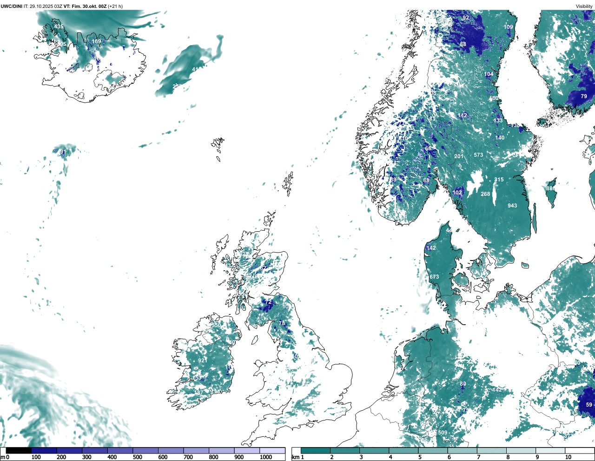Pick the light legend swatch labeled 8
Viewport: 595px width, 461px height.
[x=521, y=451]
